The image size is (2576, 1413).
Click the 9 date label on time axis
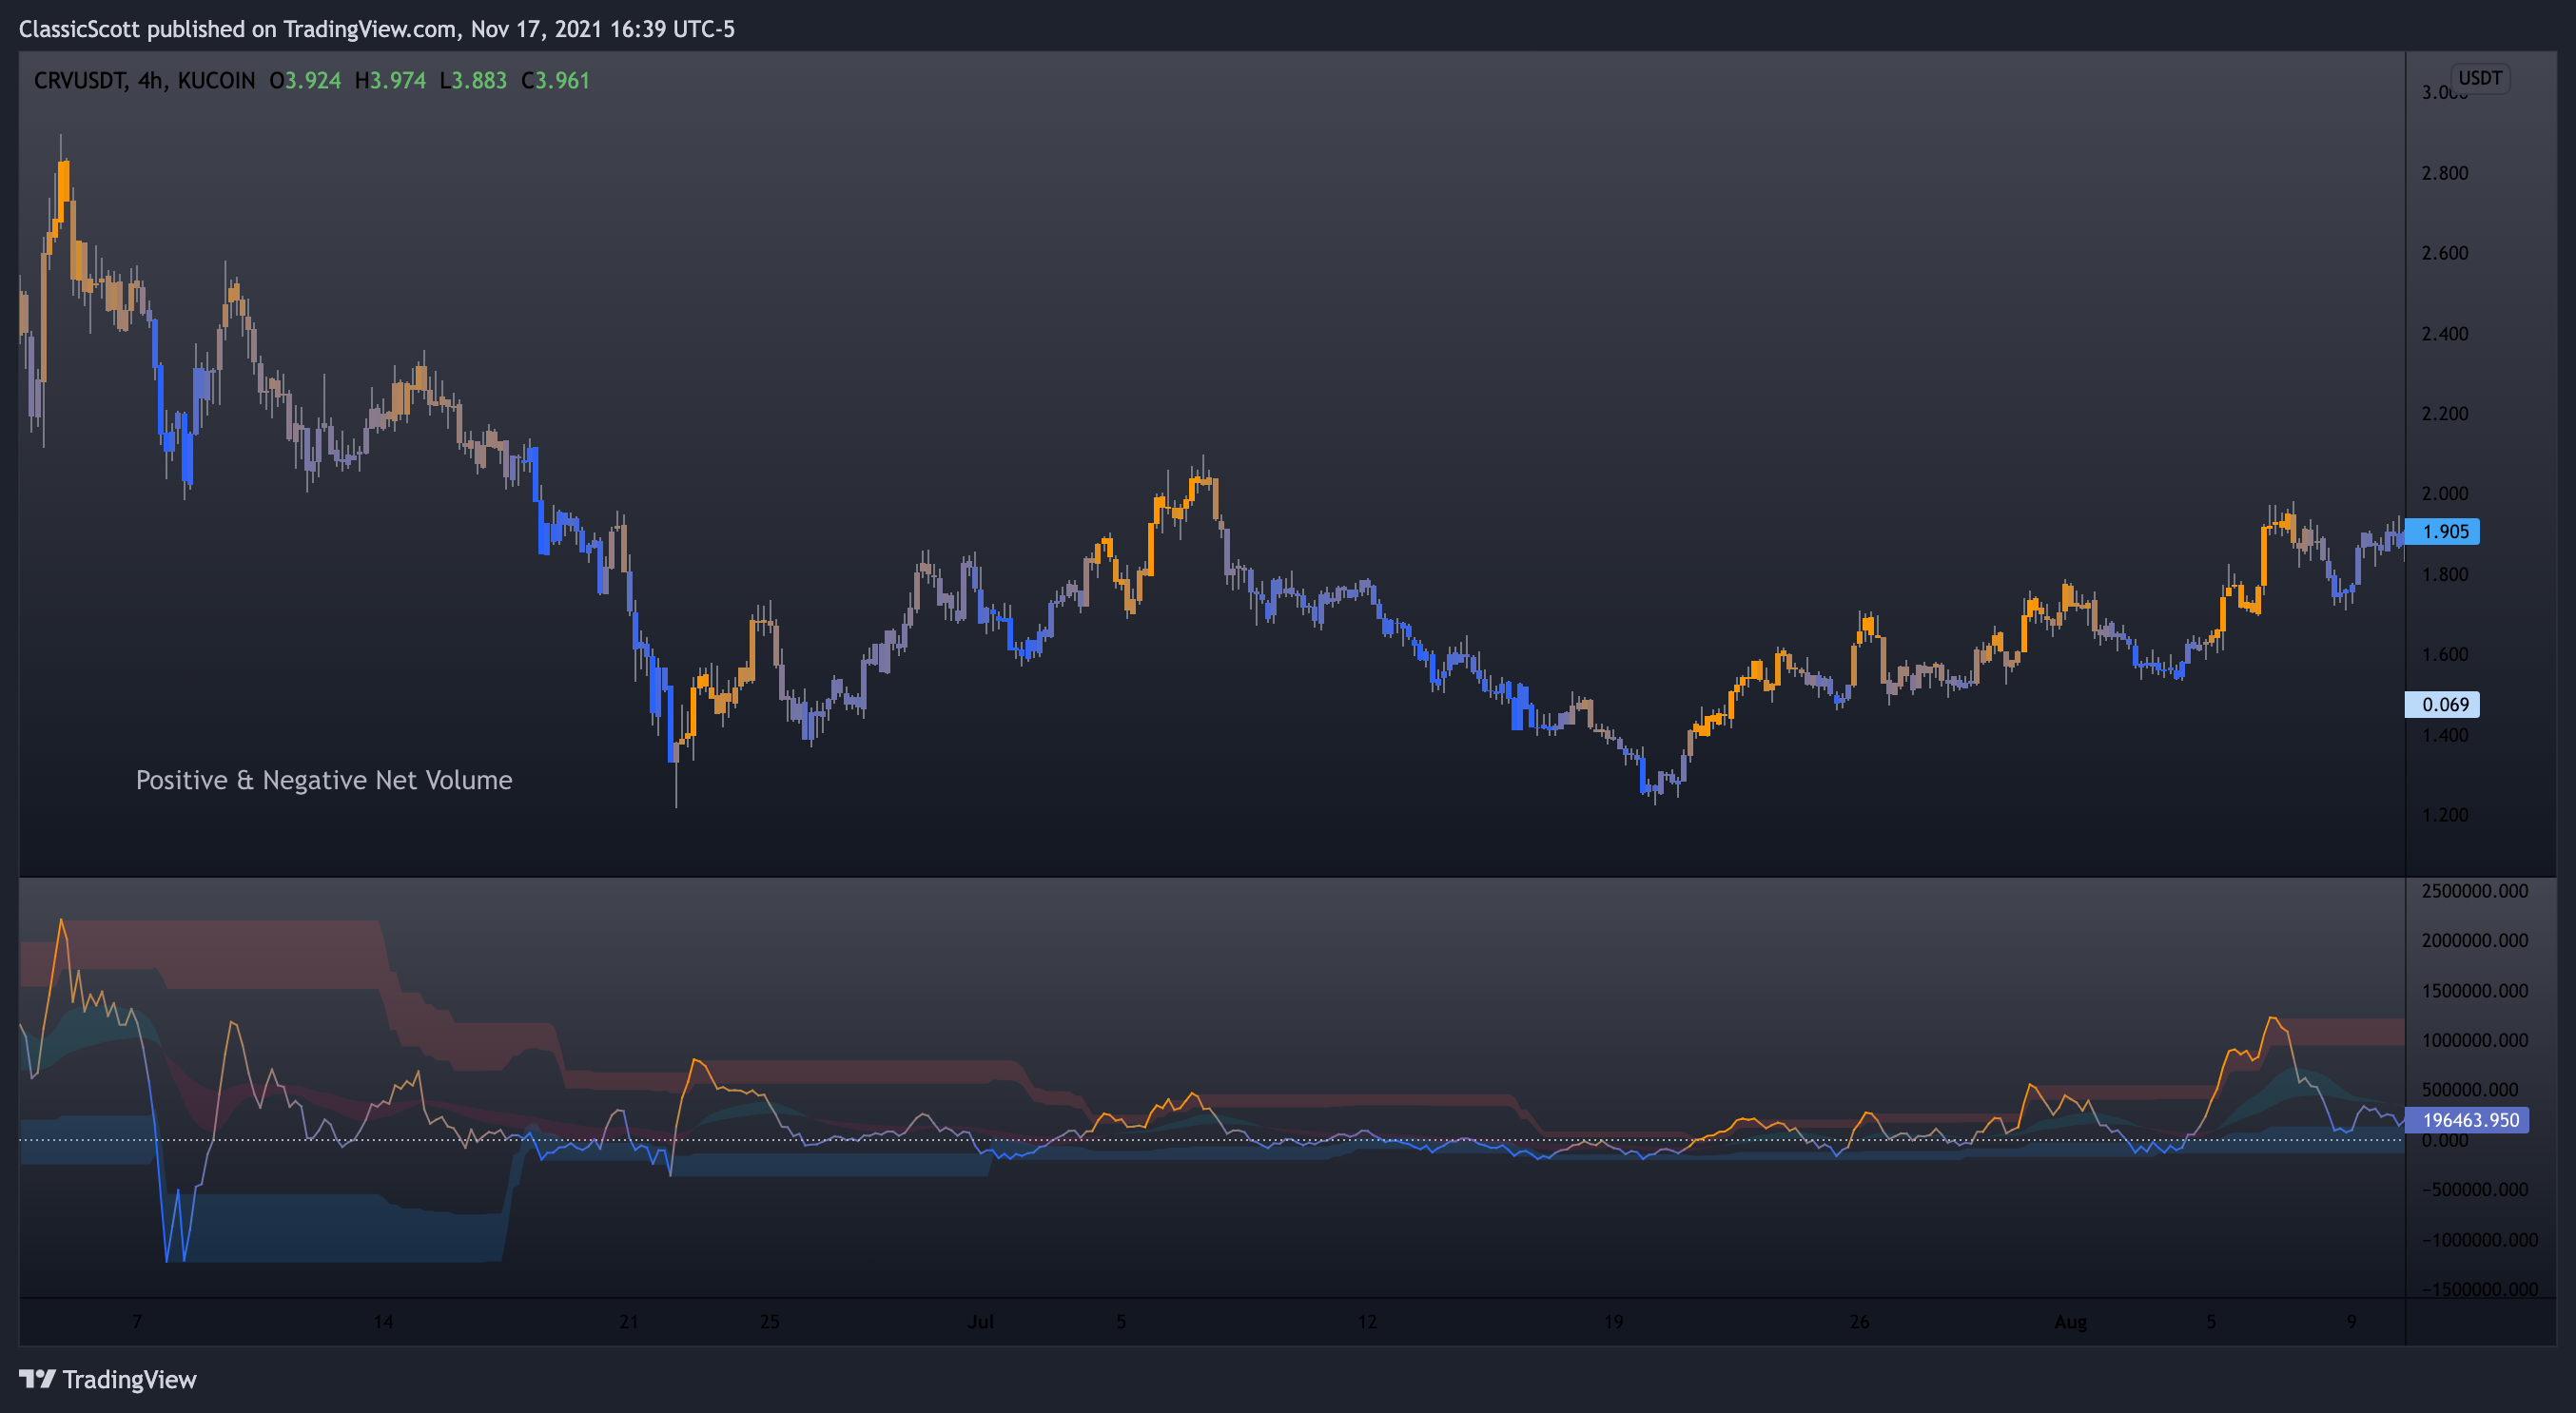[2351, 1322]
